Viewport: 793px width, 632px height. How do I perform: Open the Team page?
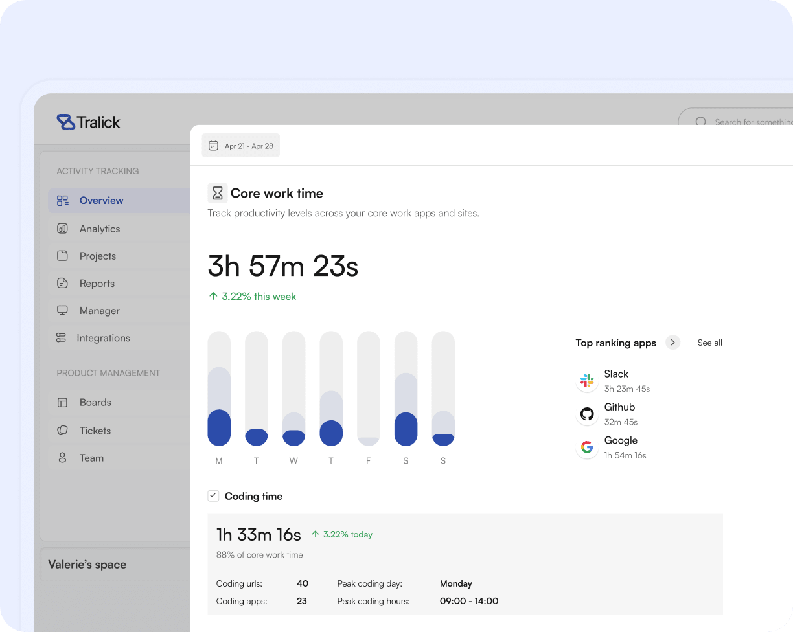tap(91, 458)
